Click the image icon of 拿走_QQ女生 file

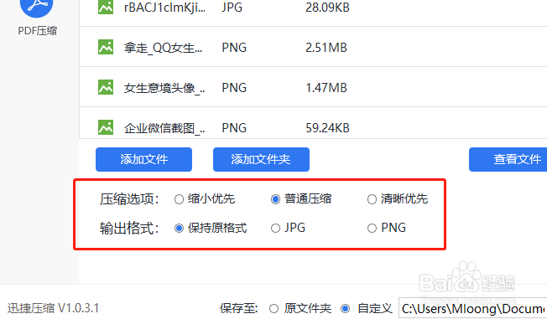(x=106, y=47)
